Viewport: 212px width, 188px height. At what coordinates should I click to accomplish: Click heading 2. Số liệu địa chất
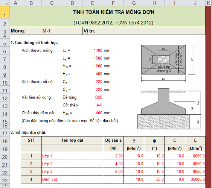[28, 132]
